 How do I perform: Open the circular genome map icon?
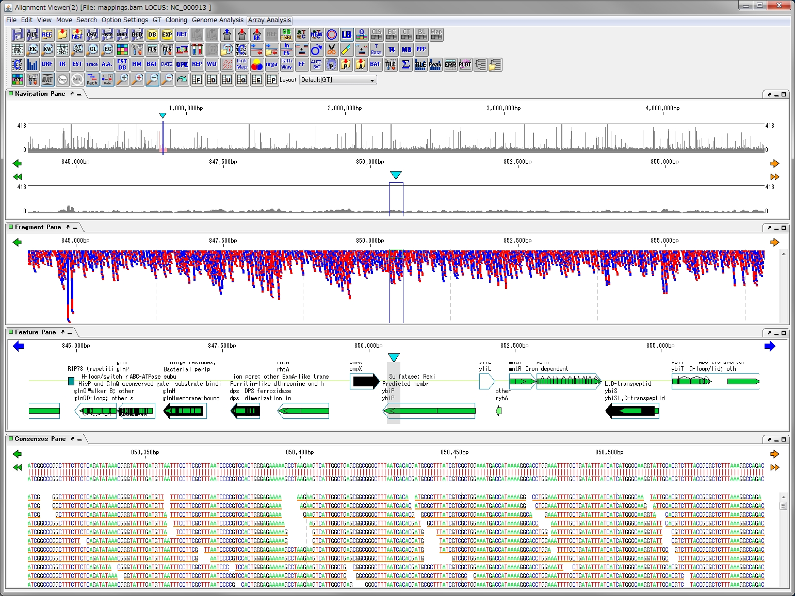(x=332, y=35)
